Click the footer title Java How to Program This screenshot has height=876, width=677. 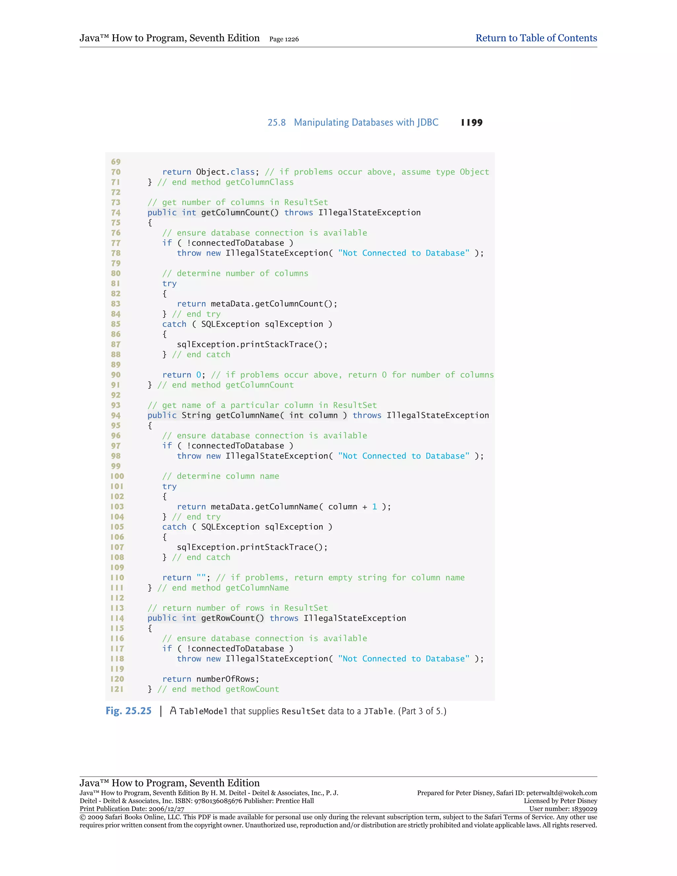[169, 783]
